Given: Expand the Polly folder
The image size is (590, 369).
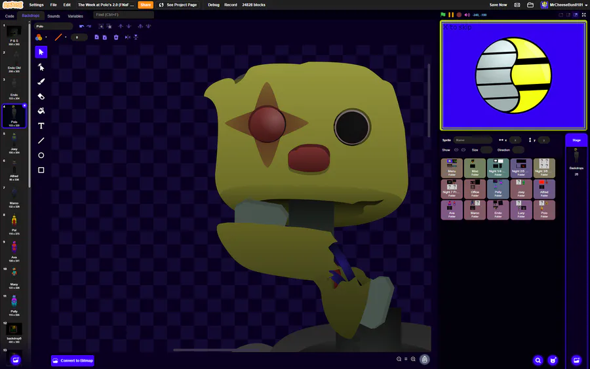Looking at the screenshot, I should (498, 189).
